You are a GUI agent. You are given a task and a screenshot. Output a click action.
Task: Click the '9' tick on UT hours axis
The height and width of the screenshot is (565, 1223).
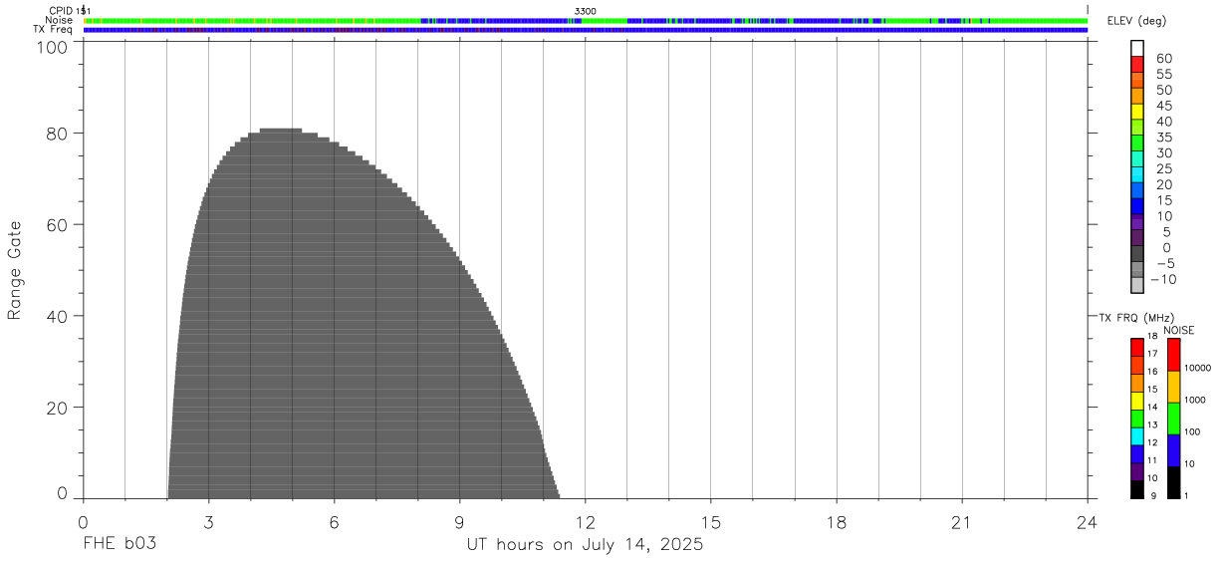pos(460,523)
